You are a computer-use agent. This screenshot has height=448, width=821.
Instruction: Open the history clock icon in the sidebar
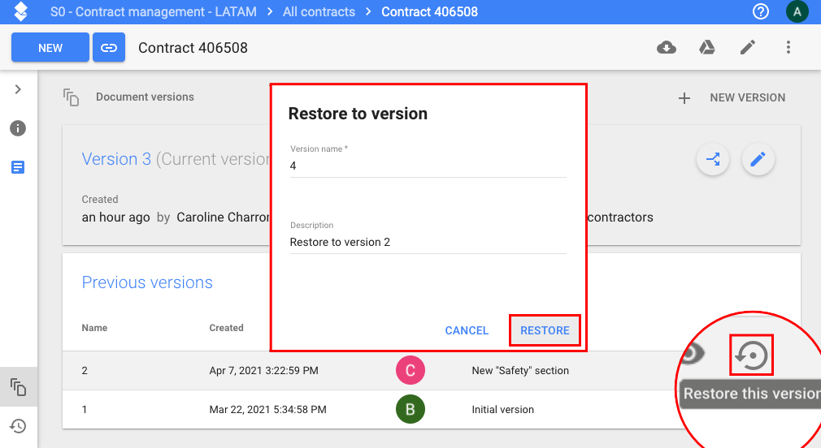(x=18, y=426)
